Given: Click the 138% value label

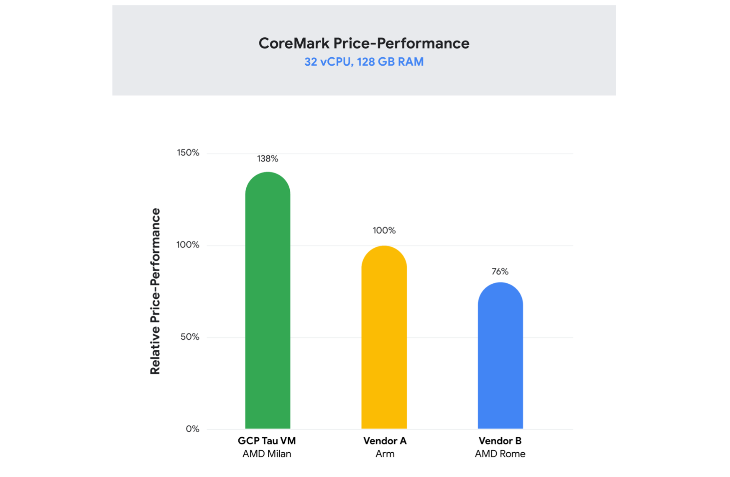Looking at the screenshot, I should click(x=268, y=159).
